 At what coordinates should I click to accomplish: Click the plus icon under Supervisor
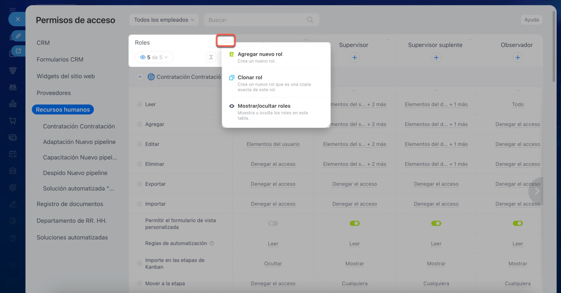coord(355,57)
